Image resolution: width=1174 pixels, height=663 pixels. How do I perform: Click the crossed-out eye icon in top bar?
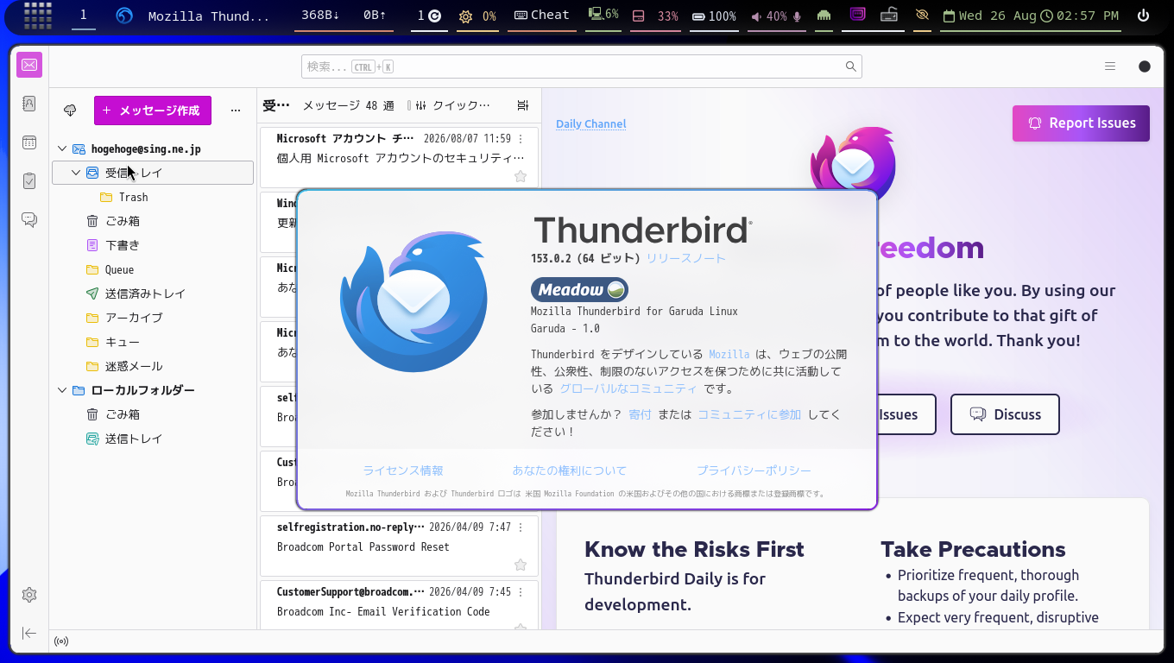tap(922, 16)
